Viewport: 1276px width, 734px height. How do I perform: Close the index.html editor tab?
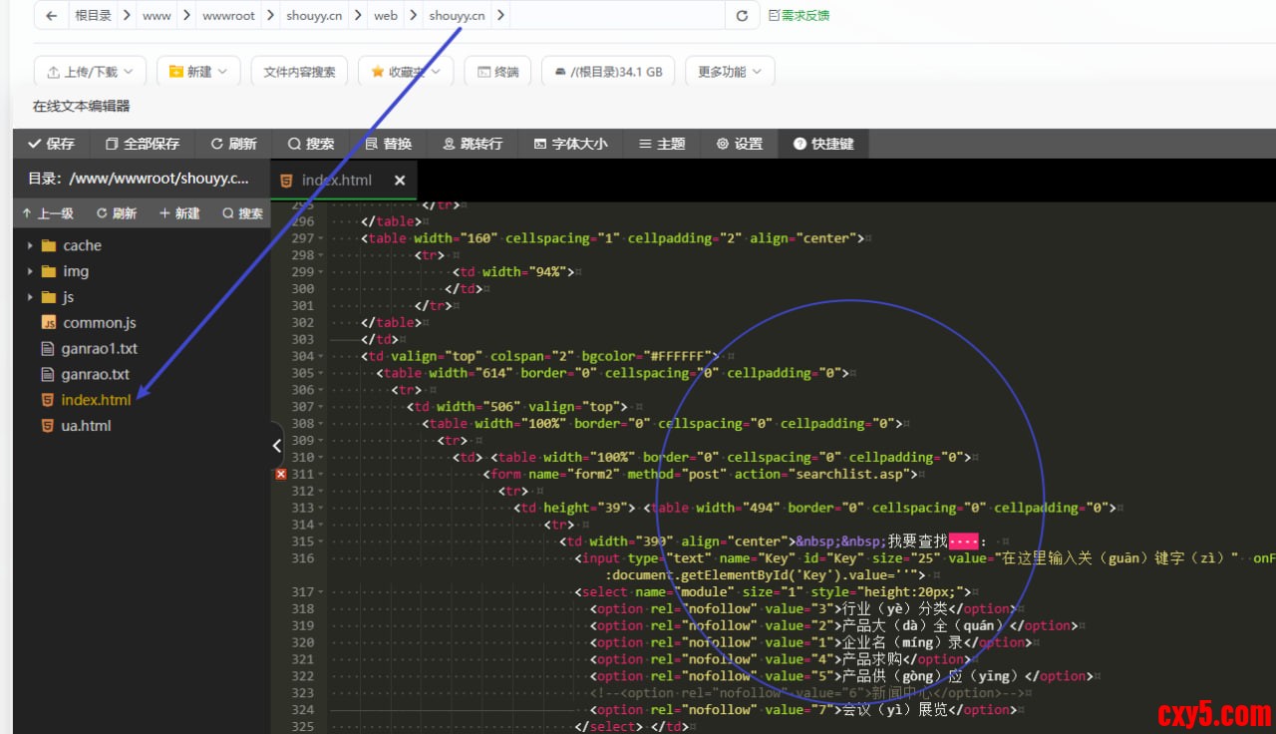tap(400, 181)
